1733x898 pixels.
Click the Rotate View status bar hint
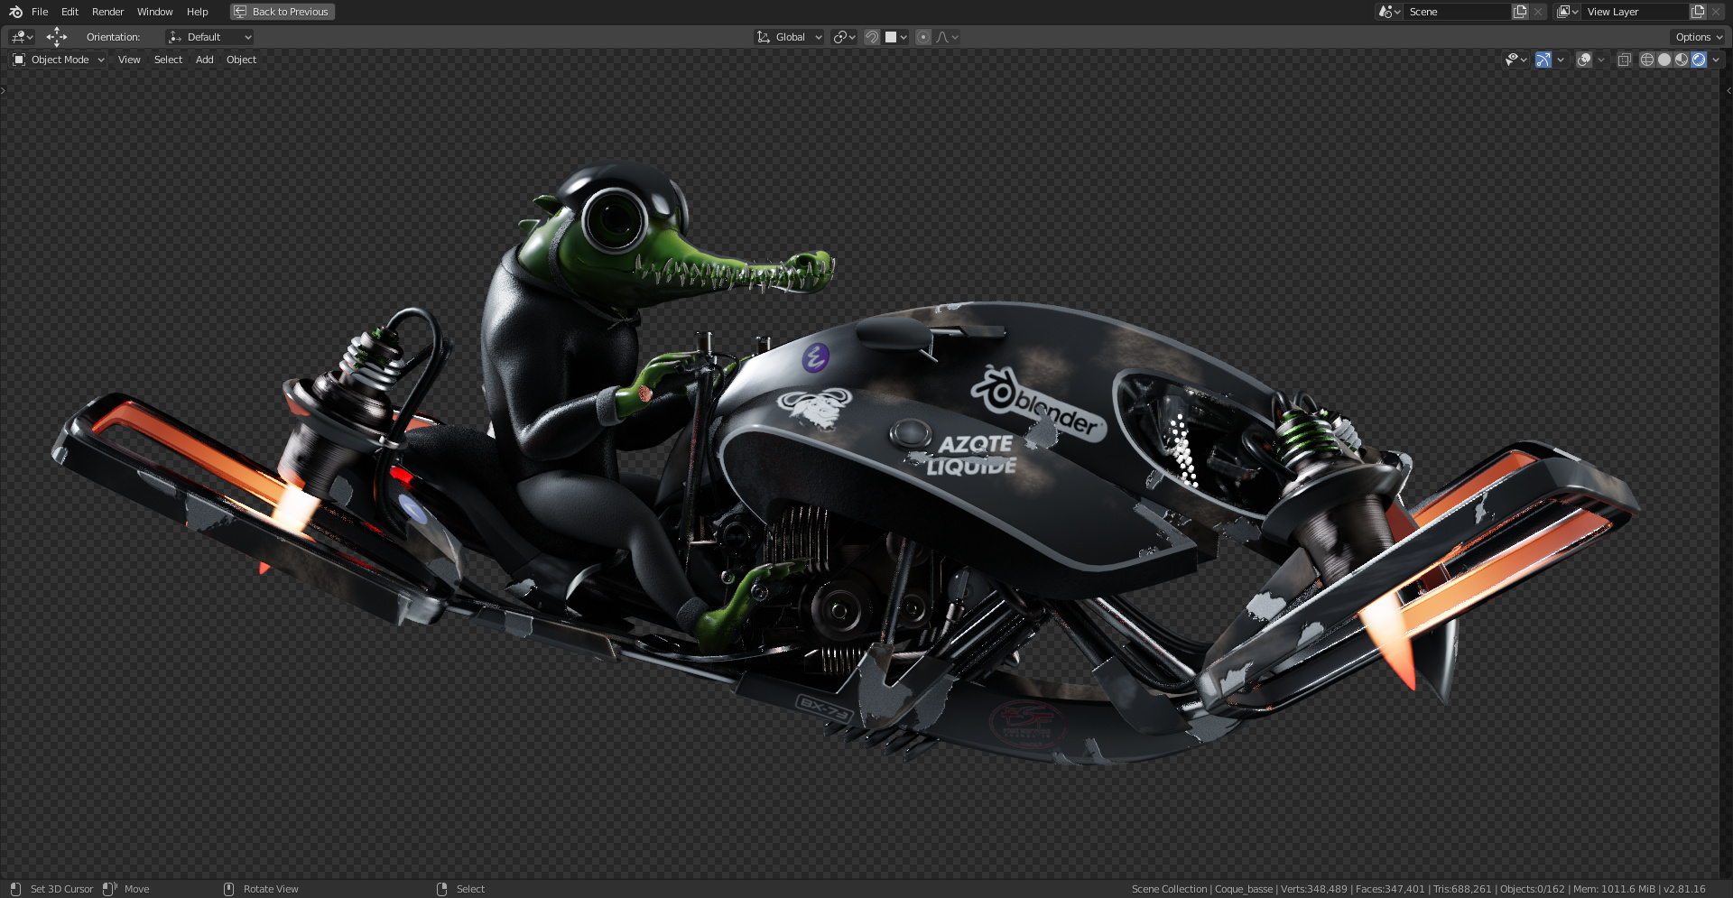click(x=271, y=889)
